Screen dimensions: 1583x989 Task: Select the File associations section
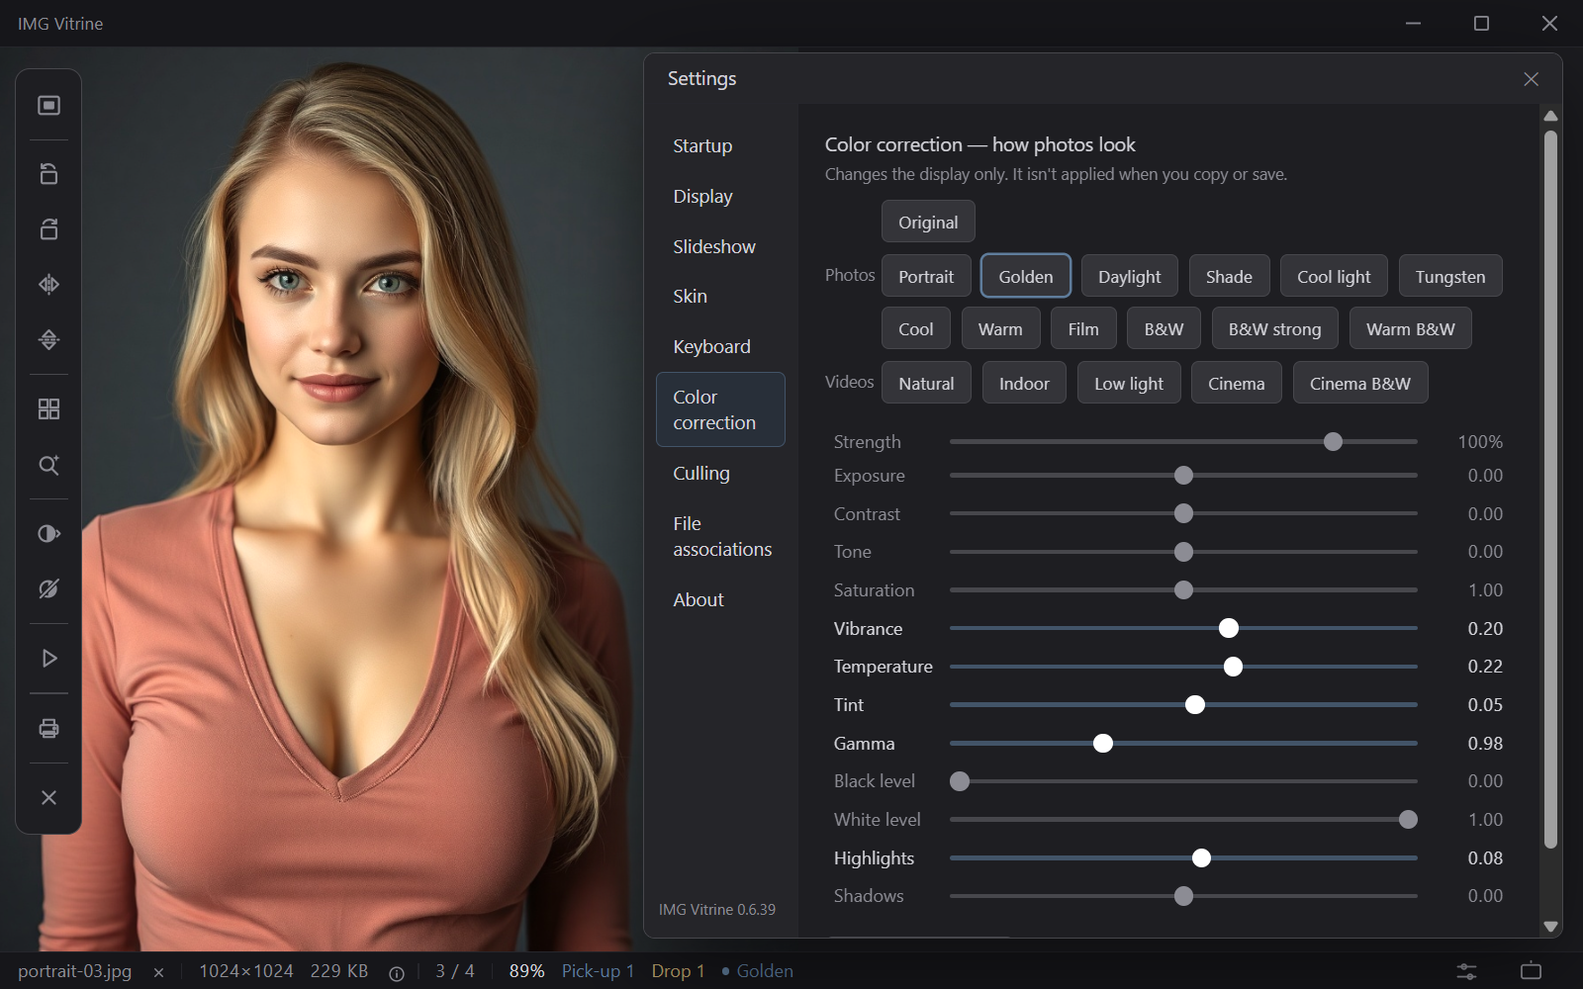720,536
